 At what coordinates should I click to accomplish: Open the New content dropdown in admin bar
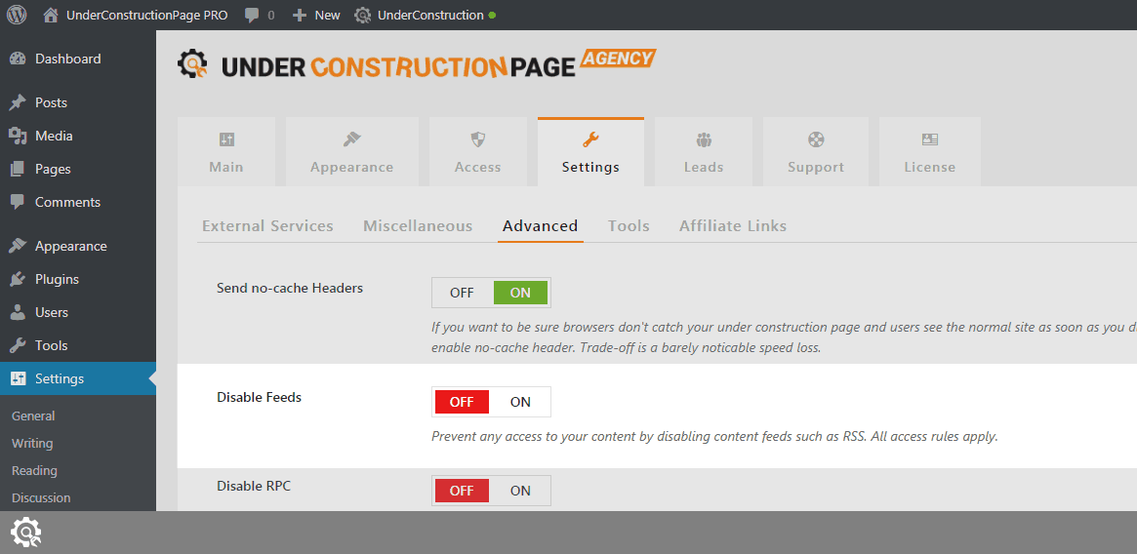click(x=317, y=16)
